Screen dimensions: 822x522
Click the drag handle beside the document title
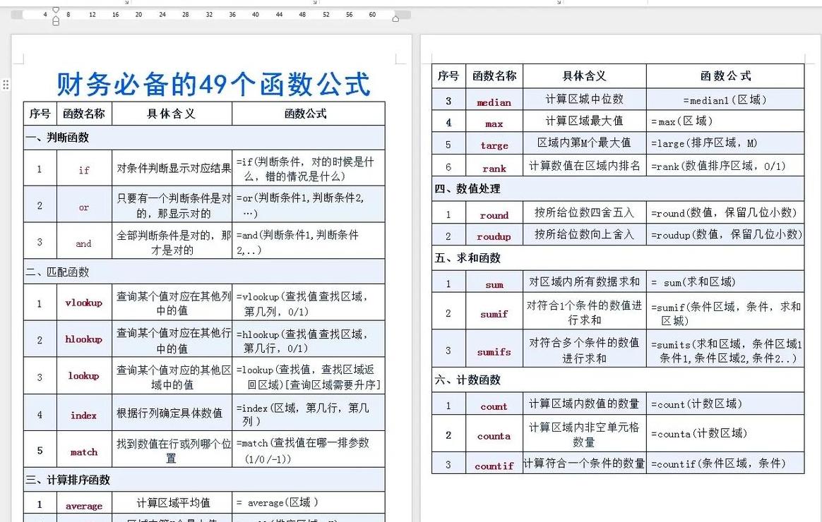(6, 84)
